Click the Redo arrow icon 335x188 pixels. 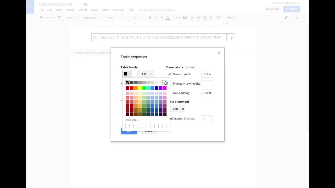(53, 18)
